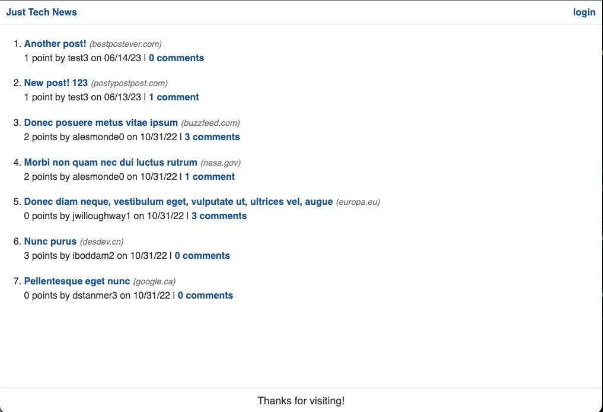View 3 comments on the europa.eu post
This screenshot has width=603, height=412.
pyautogui.click(x=219, y=215)
